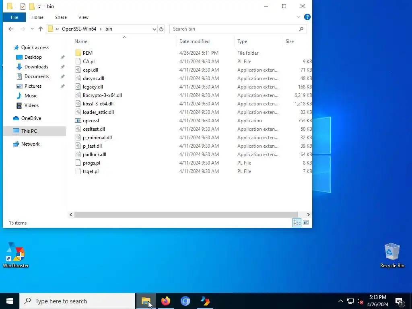Open address bar history dropdown
The height and width of the screenshot is (309, 412).
[154, 29]
